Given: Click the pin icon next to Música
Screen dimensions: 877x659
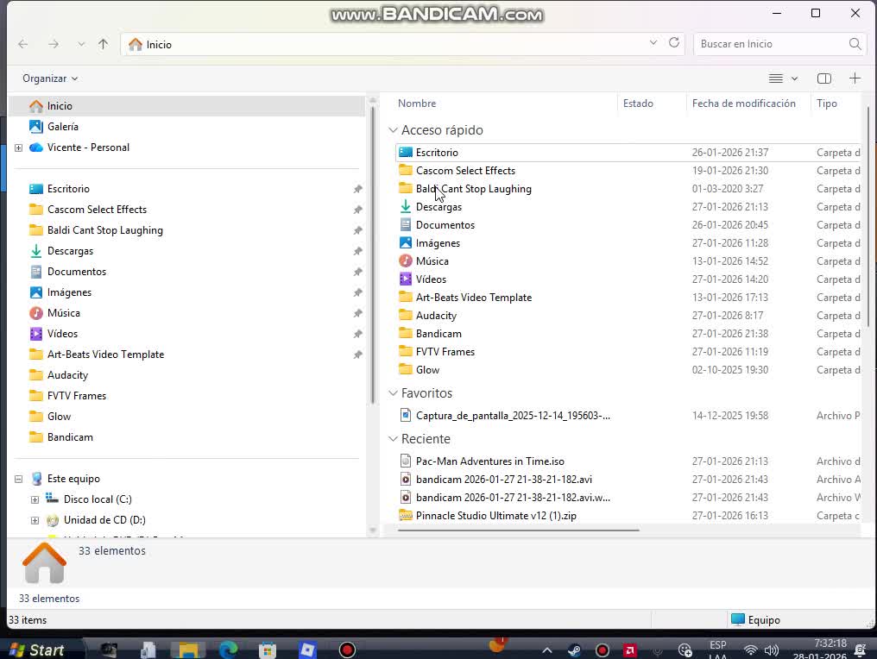Looking at the screenshot, I should (357, 313).
